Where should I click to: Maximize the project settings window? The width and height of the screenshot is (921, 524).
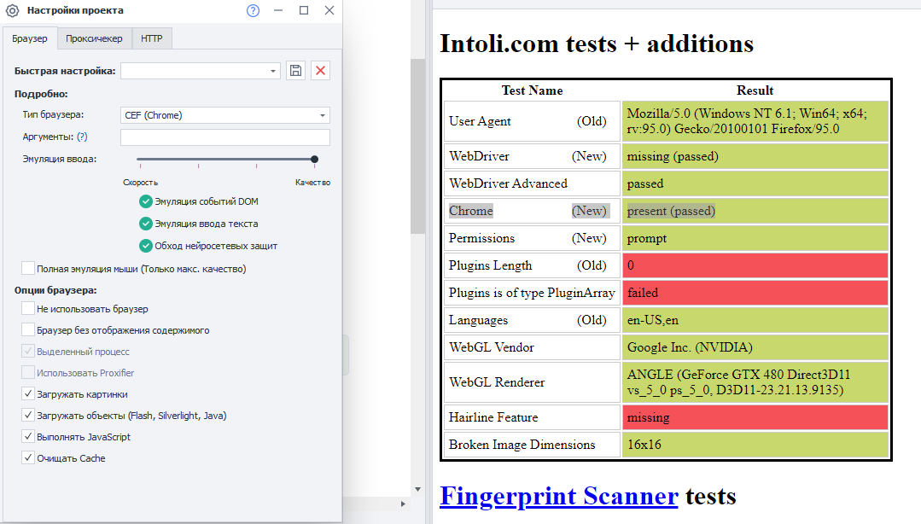304,10
